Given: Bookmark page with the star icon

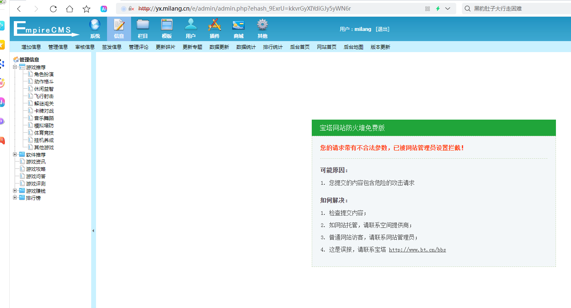Looking at the screenshot, I should point(87,9).
